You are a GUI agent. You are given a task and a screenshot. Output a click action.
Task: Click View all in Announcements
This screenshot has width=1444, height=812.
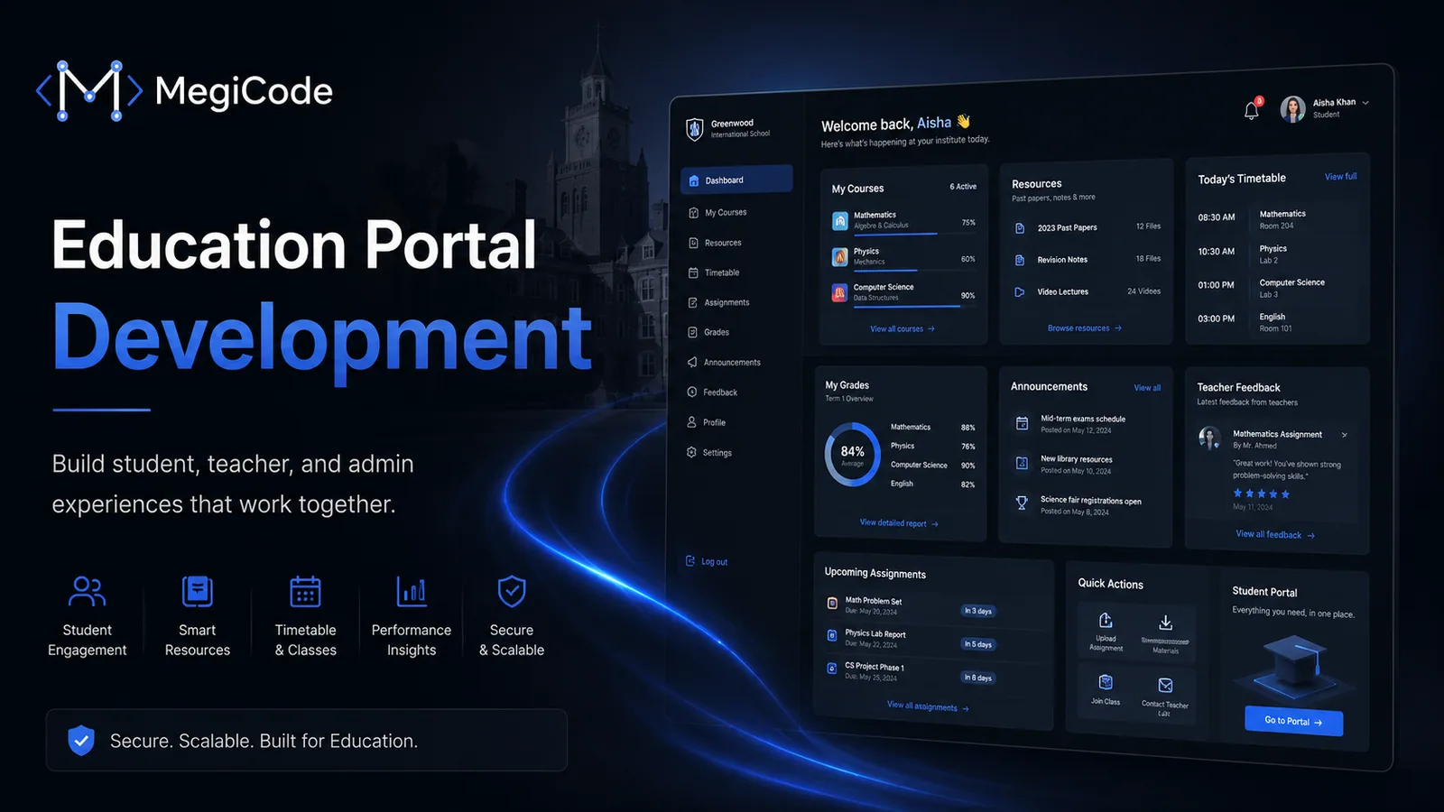pyautogui.click(x=1147, y=388)
